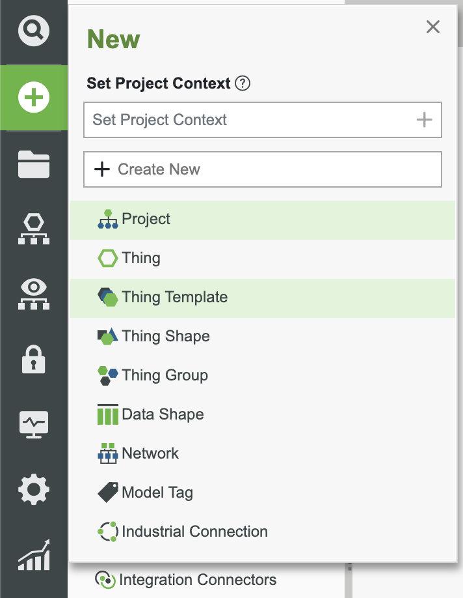This screenshot has width=463, height=598.
Task: Open the project picker plus in context field
Action: [x=423, y=120]
